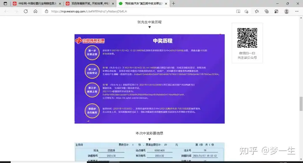The height and width of the screenshot is (163, 303).
Task: Add this page to favorites star
Action: pyautogui.click(x=246, y=11)
